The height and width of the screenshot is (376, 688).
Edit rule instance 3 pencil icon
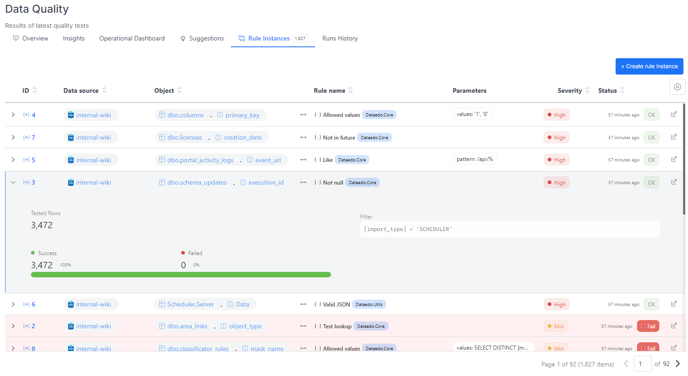674,182
